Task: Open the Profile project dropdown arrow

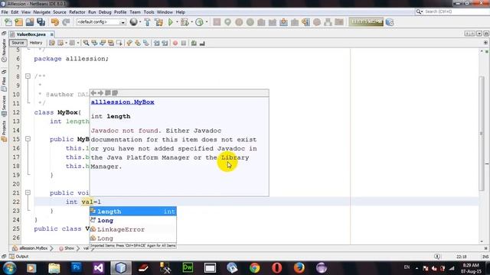Action: [x=206, y=22]
